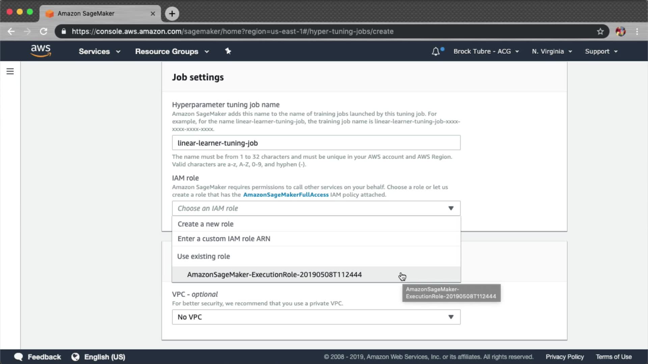This screenshot has width=648, height=364.
Task: Expand Resource Groups menu
Action: [172, 52]
